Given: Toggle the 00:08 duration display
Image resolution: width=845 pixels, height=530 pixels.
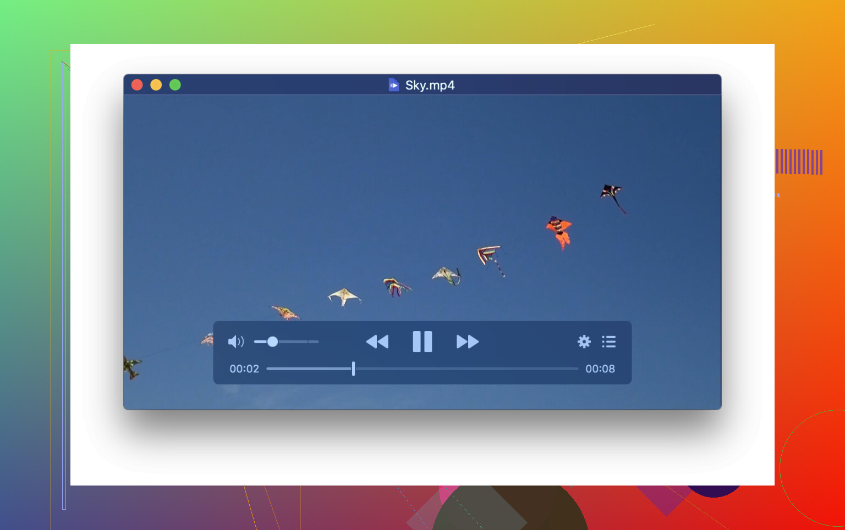Looking at the screenshot, I should (600, 369).
